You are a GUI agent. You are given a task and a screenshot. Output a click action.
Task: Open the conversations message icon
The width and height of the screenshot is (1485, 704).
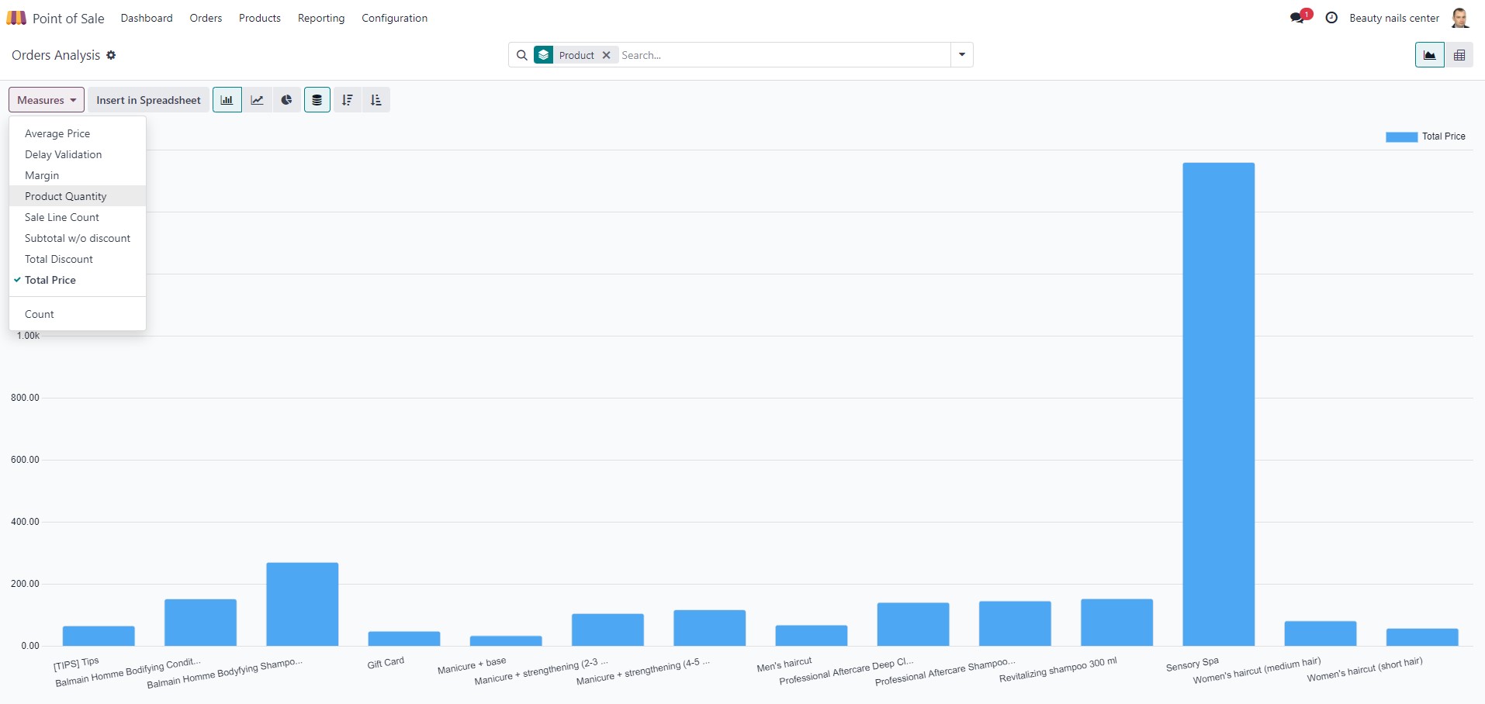tap(1297, 18)
